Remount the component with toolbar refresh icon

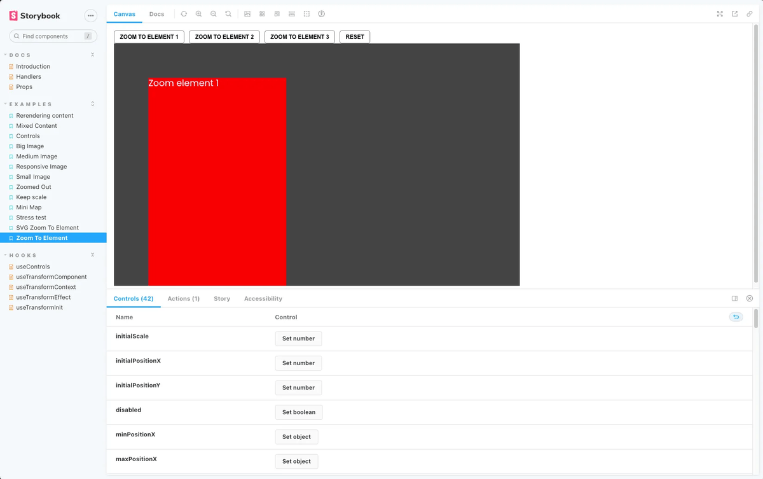184,14
